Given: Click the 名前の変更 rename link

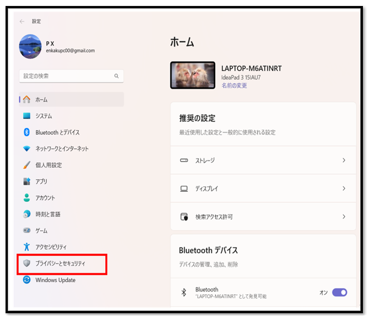Looking at the screenshot, I should pyautogui.click(x=234, y=85).
